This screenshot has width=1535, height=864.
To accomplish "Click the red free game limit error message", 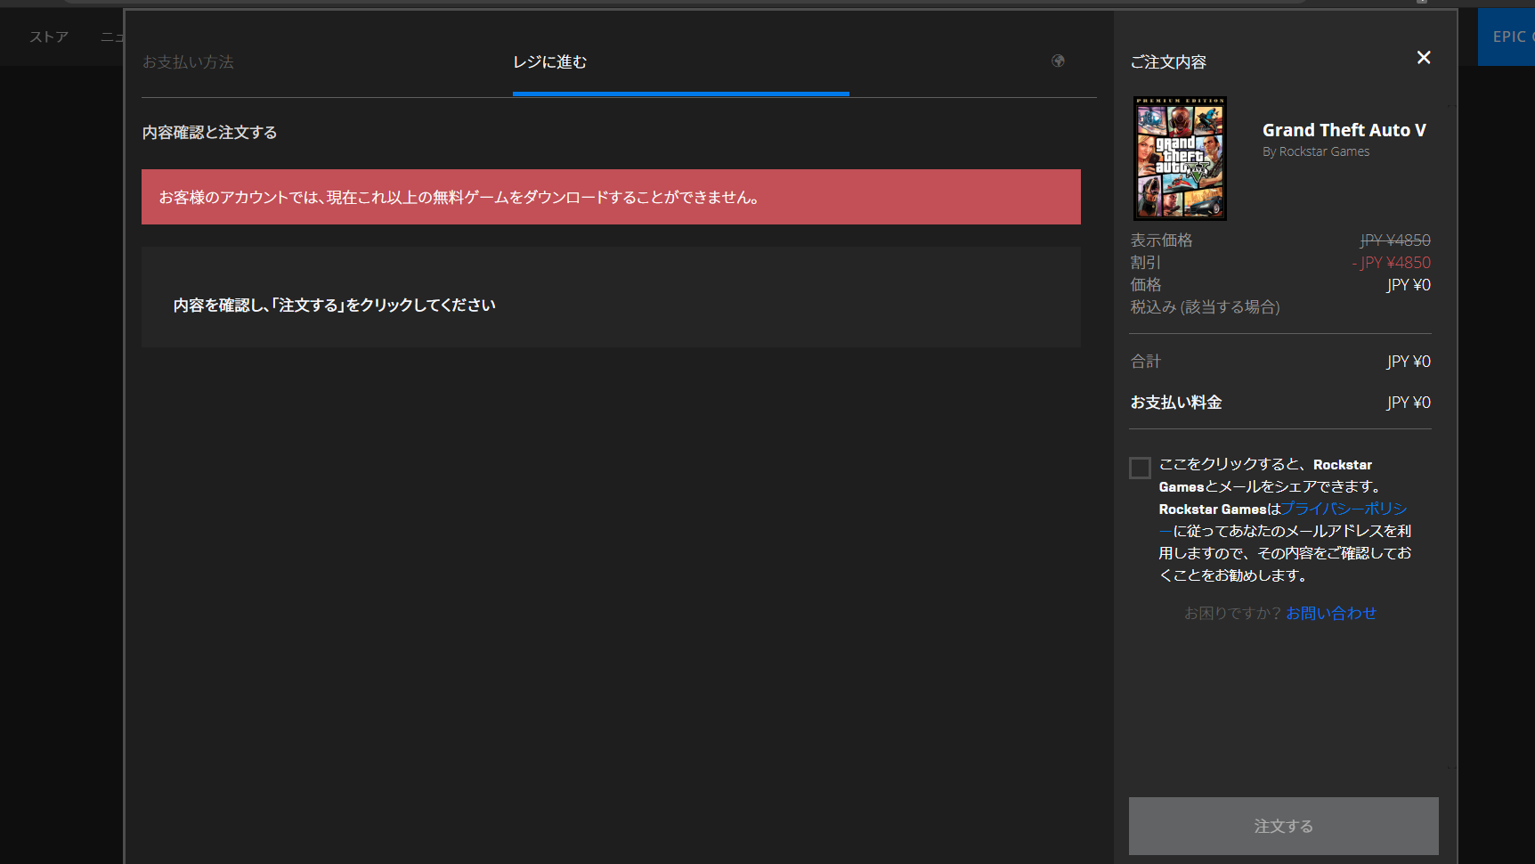I will point(611,197).
